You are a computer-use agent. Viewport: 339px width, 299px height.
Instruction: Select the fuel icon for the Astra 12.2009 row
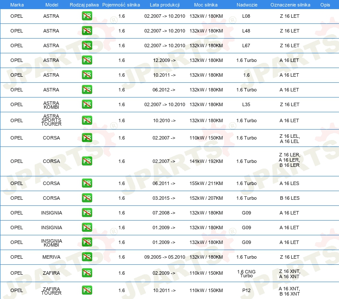pos(87,60)
